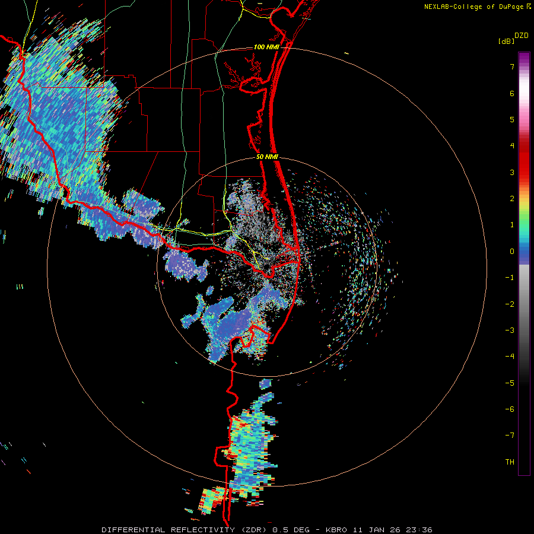This screenshot has width=534, height=534.
Task: Click the 1 value on the color scale
Action: pos(512,225)
